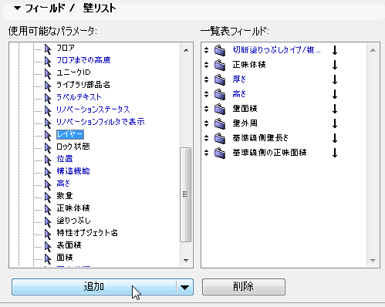Click the 削除 button
This screenshot has width=385, height=307.
point(244,287)
